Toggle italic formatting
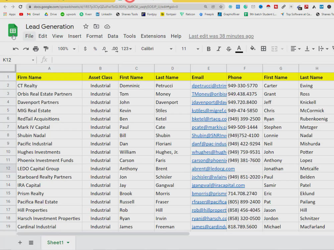The height and width of the screenshot is (250, 334). 218,49
